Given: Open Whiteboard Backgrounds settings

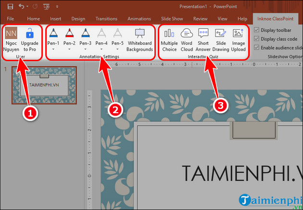Looking at the screenshot, I should click(x=139, y=39).
